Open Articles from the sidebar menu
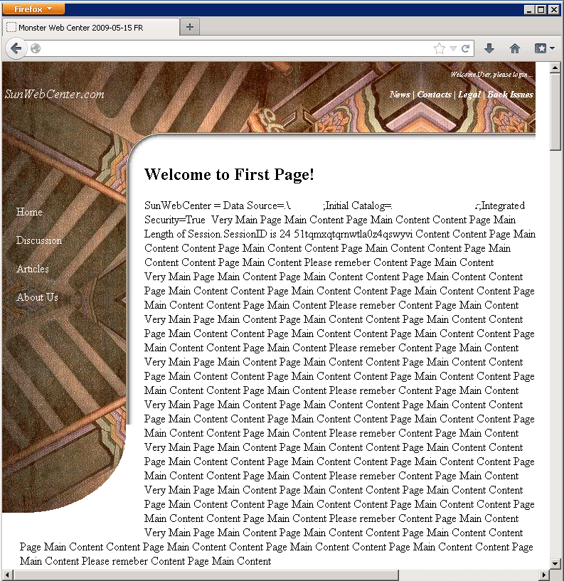Image resolution: width=564 pixels, height=581 pixels. pos(33,269)
